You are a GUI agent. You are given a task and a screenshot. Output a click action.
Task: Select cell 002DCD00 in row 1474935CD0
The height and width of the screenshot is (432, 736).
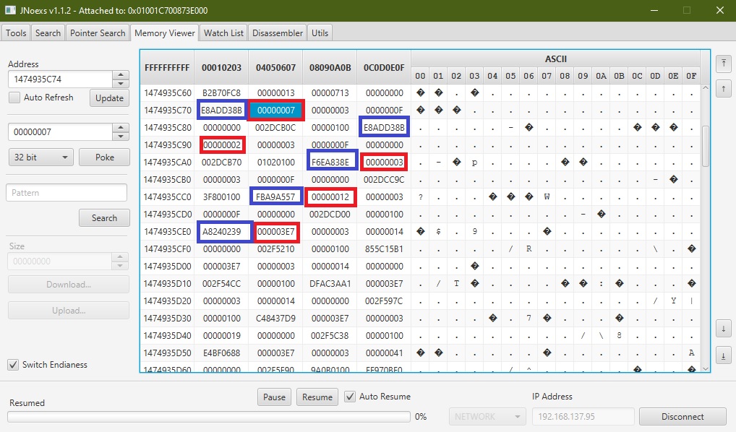point(330,215)
